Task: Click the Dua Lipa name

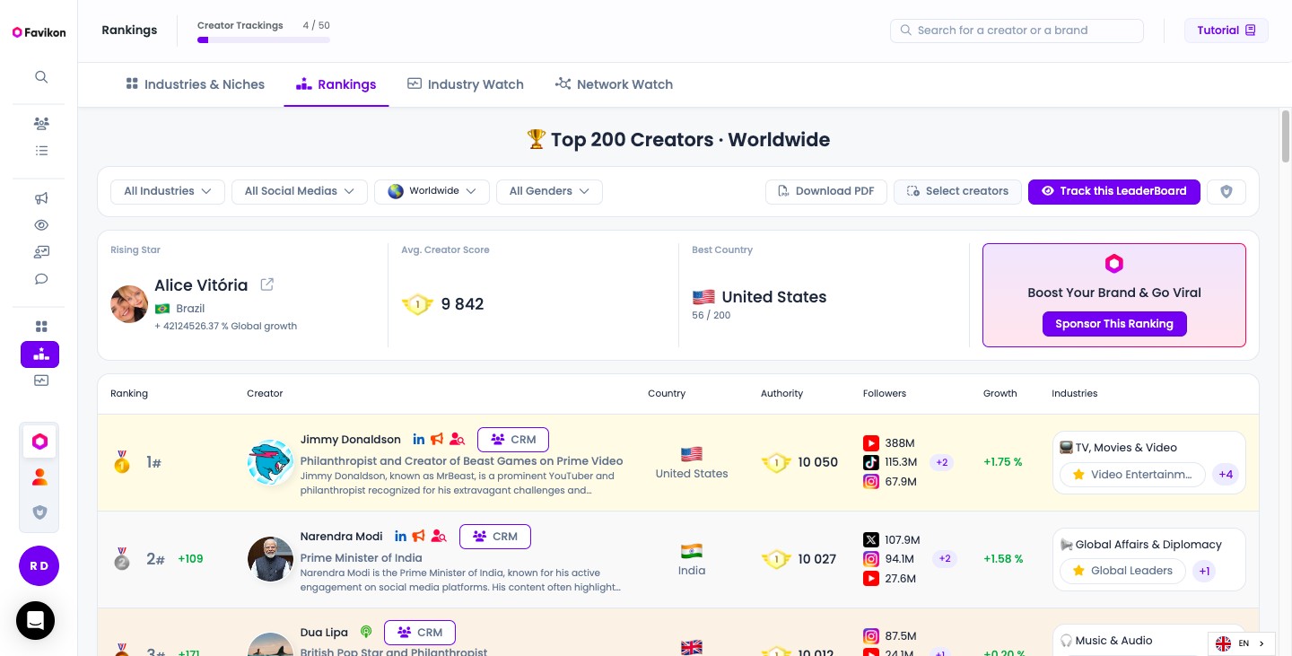Action: (324, 633)
